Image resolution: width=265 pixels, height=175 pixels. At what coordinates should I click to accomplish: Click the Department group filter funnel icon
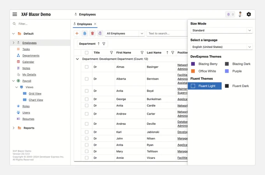click(104, 44)
